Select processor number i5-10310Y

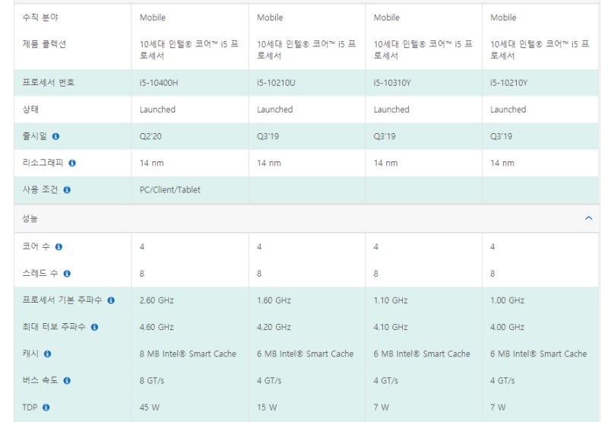point(392,83)
